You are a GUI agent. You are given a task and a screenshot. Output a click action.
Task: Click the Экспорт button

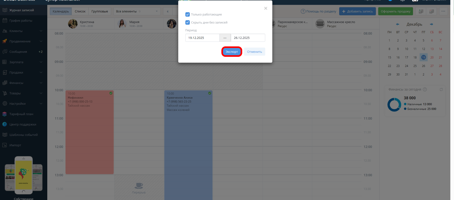coord(232,52)
